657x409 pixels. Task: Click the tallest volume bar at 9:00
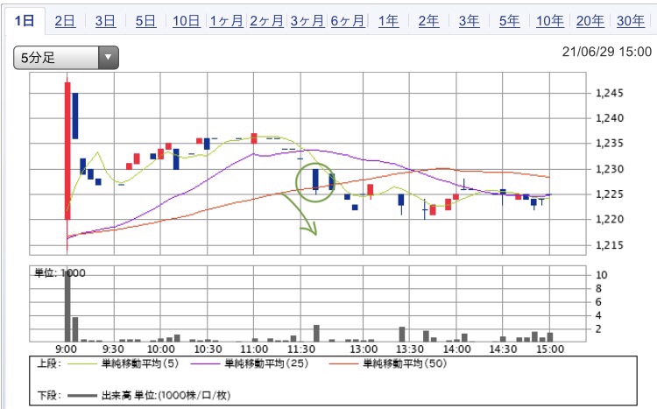tap(67, 307)
